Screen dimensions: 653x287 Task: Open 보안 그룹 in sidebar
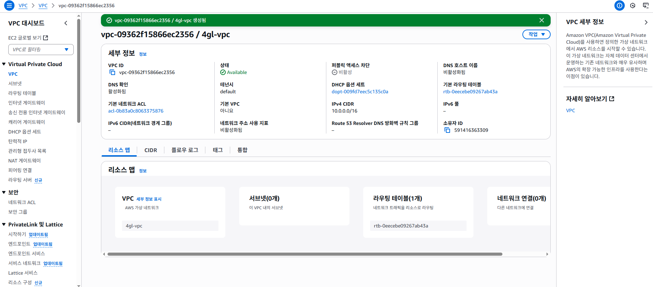pos(18,212)
